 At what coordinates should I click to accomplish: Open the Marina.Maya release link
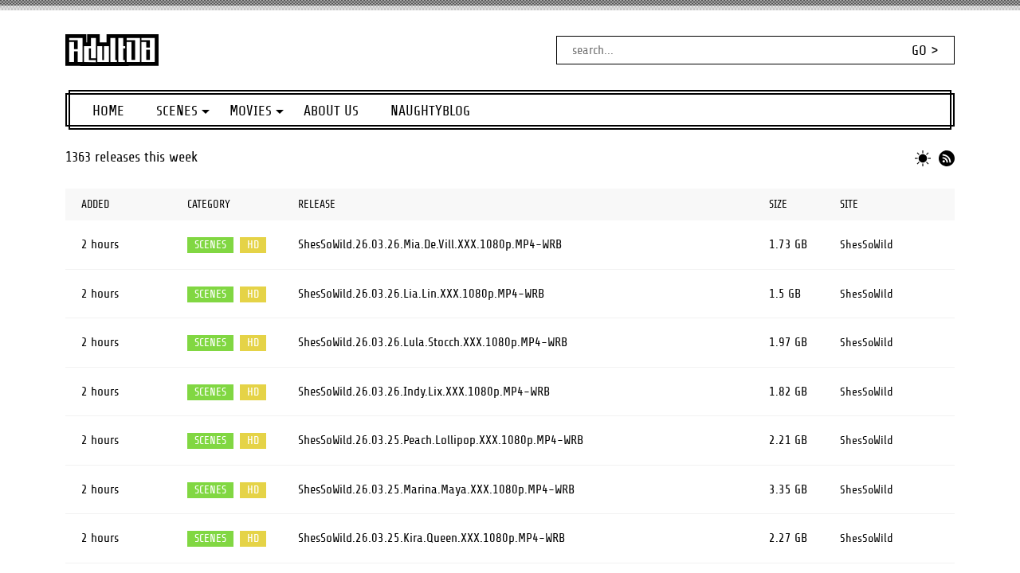pos(436,489)
